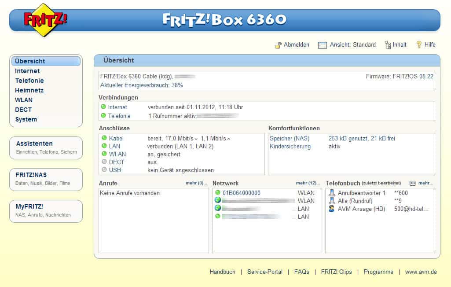Viewport: 451px width, 287px height.
Task: Open the Programme footer link
Action: 378,272
